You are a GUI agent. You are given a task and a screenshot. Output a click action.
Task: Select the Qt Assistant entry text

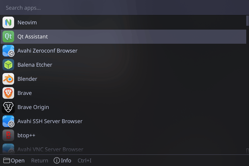(x=33, y=37)
